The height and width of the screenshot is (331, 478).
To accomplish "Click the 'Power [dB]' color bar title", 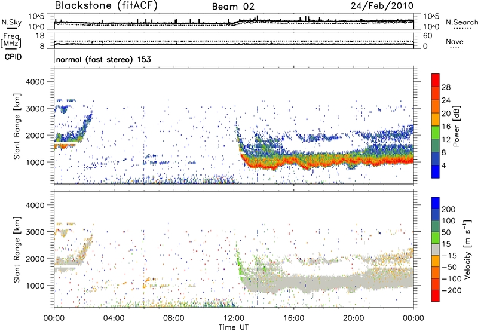I will 456,126.
